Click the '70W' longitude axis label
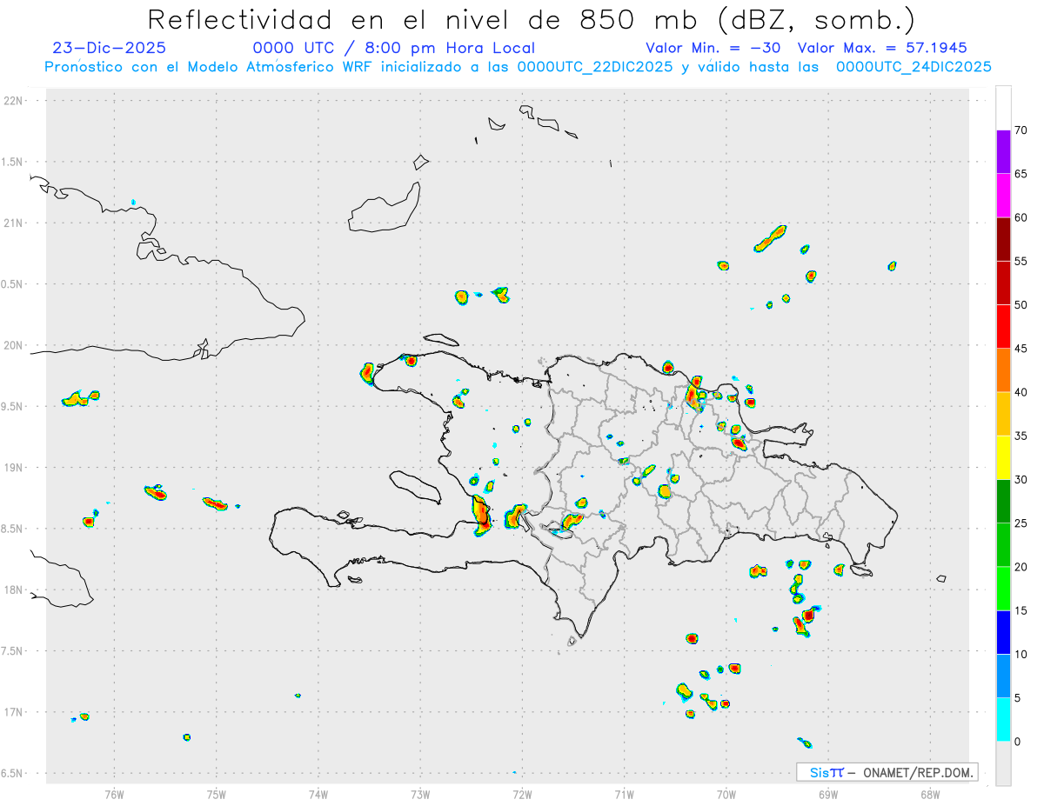Viewport: 1044px width, 806px height. [726, 794]
